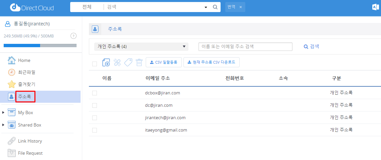This screenshot has height=160, width=381.
Task: Click the wrench edit tool icon
Action: coord(117,62)
